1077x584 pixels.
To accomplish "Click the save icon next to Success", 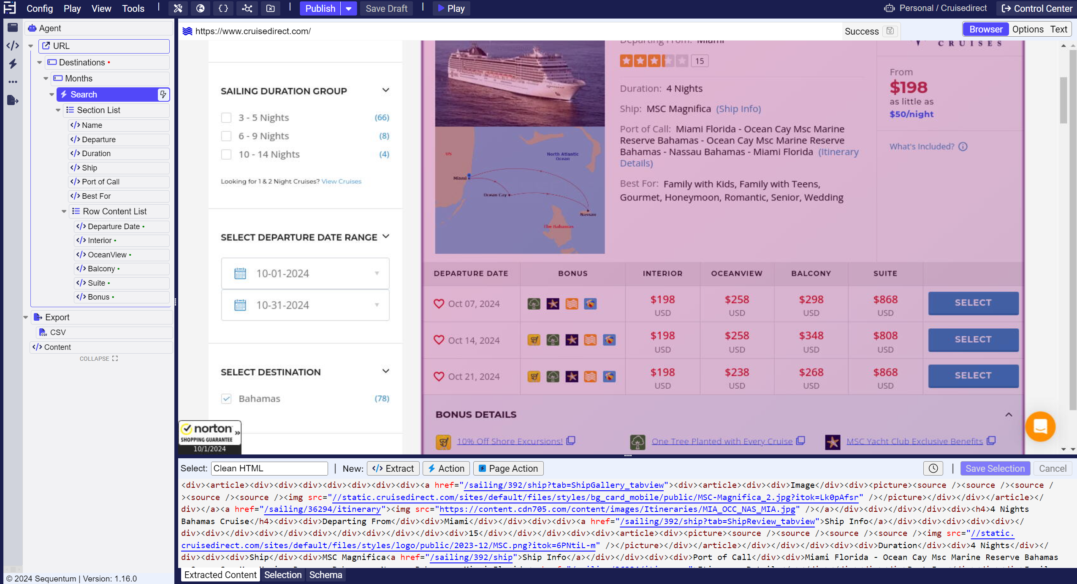I will tap(890, 31).
